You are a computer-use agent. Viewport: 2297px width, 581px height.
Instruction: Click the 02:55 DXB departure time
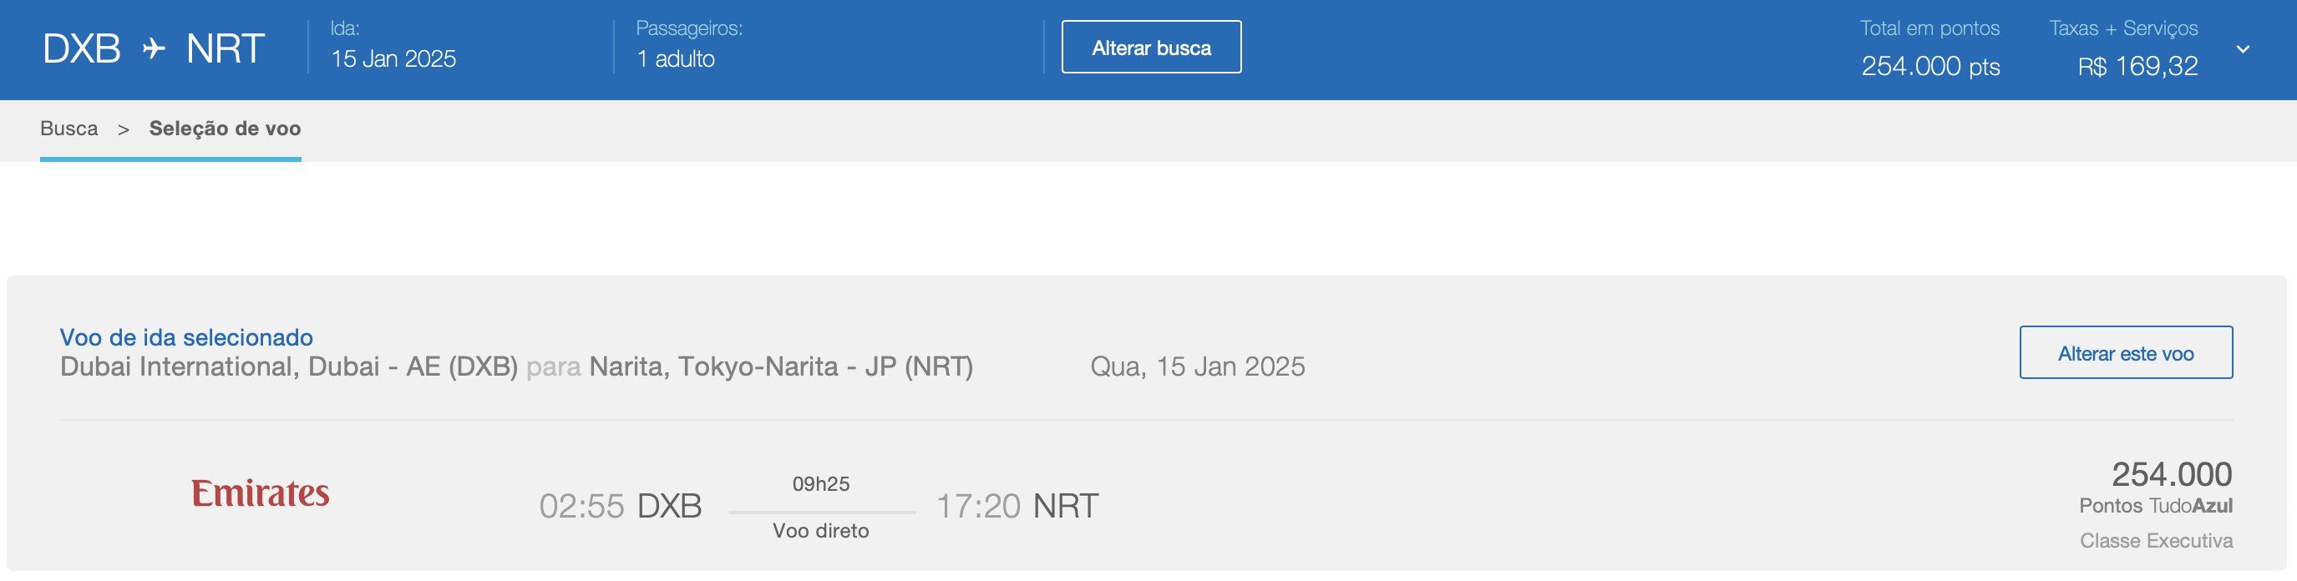621,506
